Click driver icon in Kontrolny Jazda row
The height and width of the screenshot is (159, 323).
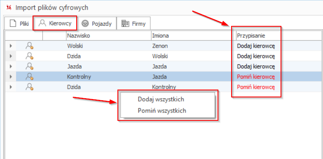[30, 76]
